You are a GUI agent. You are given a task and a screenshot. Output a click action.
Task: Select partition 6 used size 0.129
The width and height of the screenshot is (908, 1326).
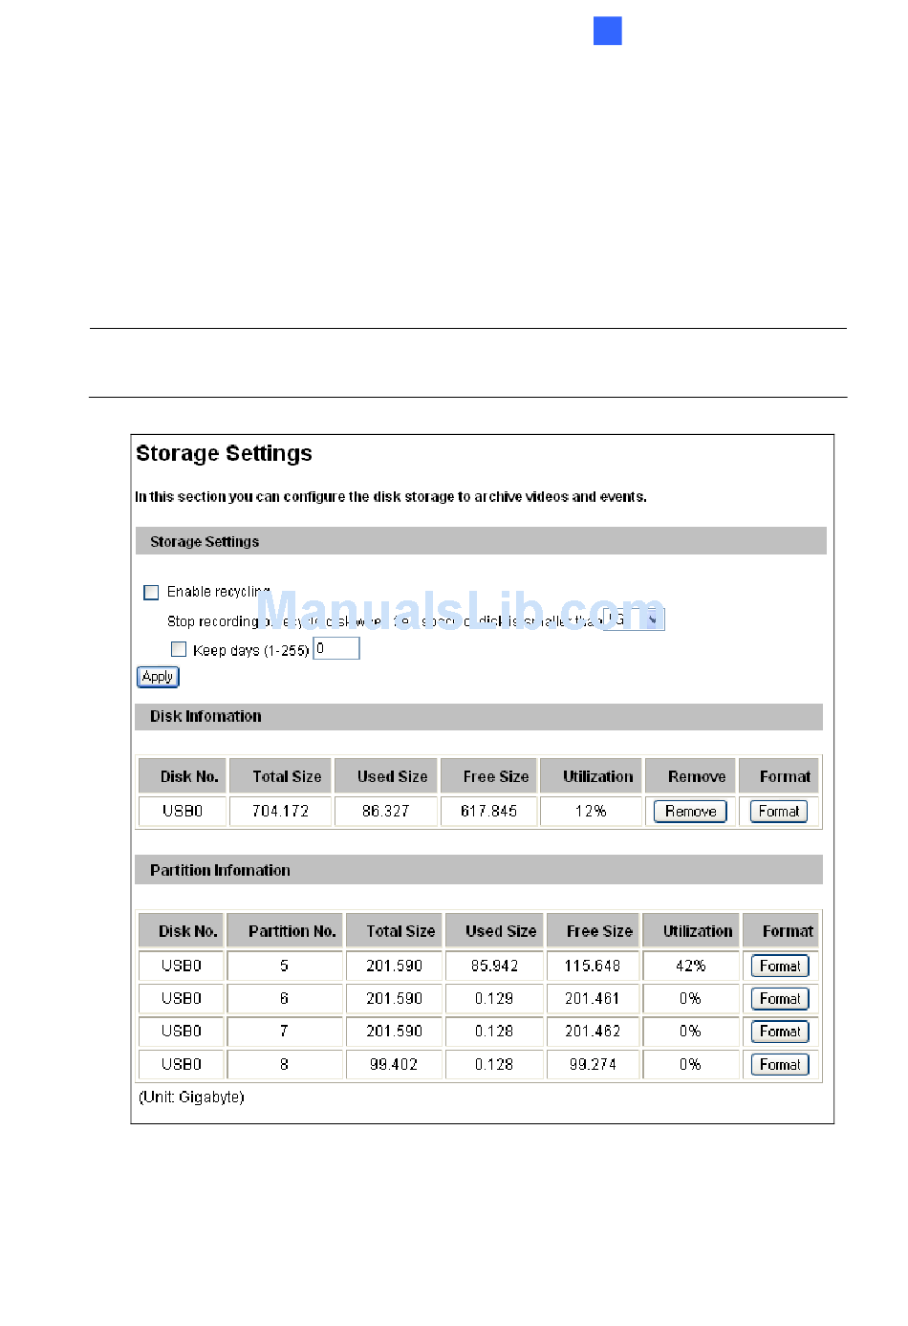coord(494,998)
